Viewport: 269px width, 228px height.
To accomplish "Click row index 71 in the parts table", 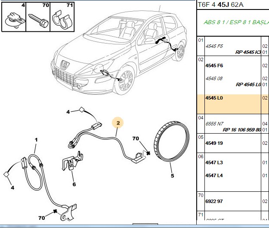I will tap(201, 215).
